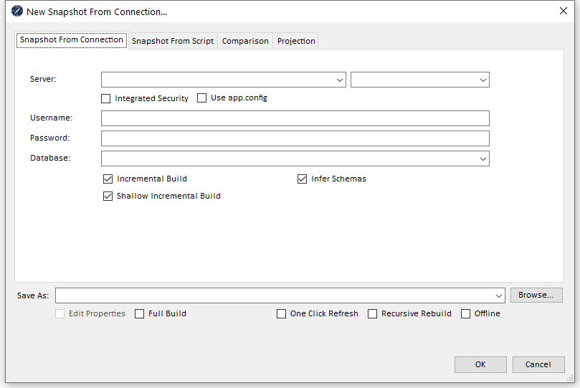Enable the Integrated Security checkbox
The image size is (580, 388).
(x=106, y=98)
